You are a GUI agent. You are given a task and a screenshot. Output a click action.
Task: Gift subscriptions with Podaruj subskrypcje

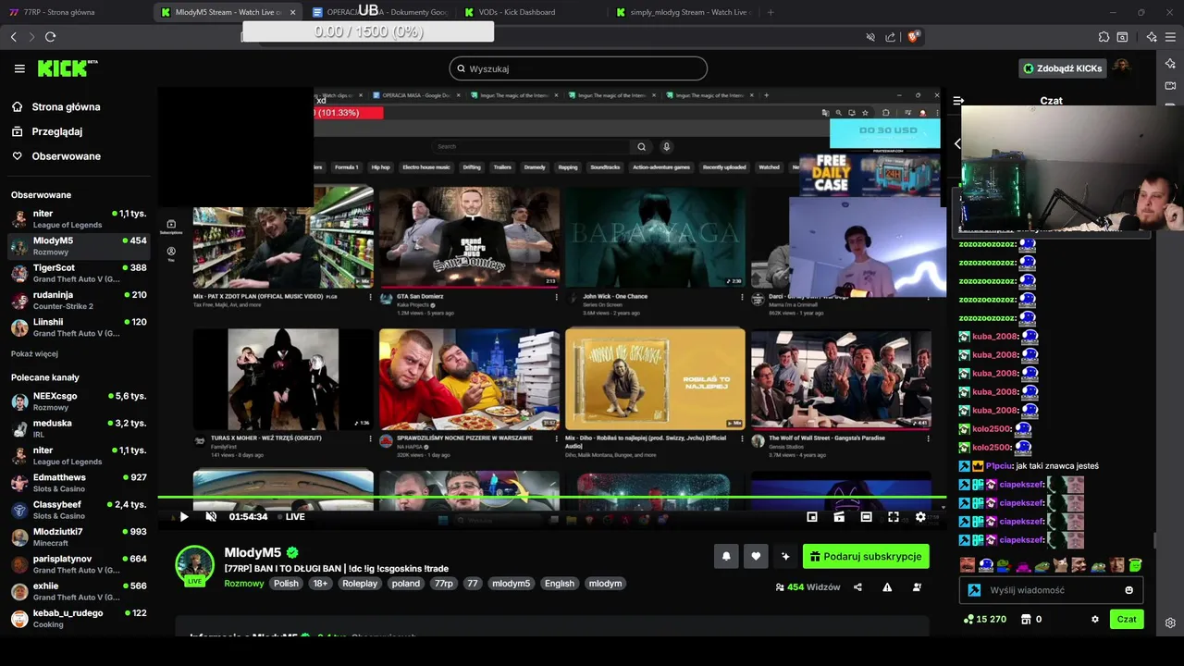coord(866,556)
